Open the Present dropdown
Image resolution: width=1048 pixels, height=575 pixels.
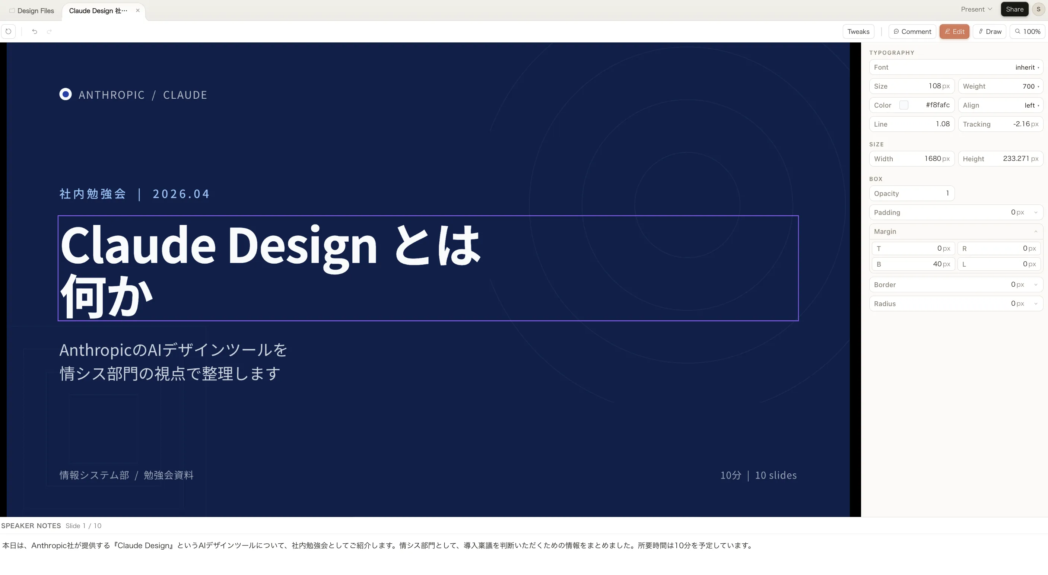976,9
